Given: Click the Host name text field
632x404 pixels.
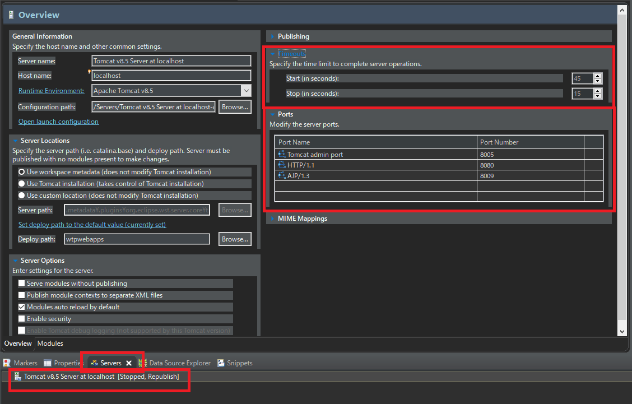Looking at the screenshot, I should coord(171,76).
